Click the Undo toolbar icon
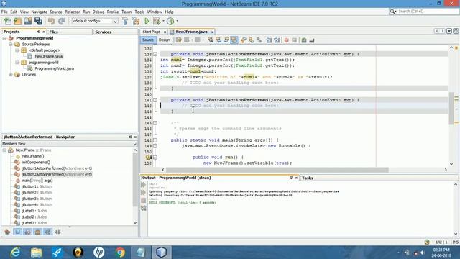This screenshot has height=259, width=460. (52, 21)
